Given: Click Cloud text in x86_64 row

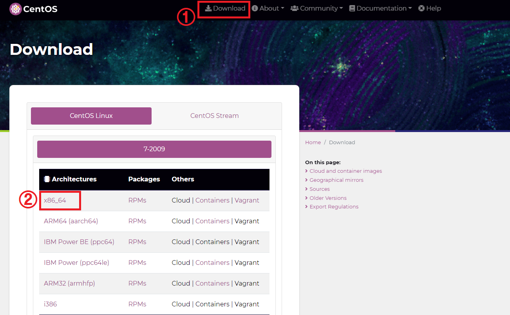Looking at the screenshot, I should [x=181, y=200].
